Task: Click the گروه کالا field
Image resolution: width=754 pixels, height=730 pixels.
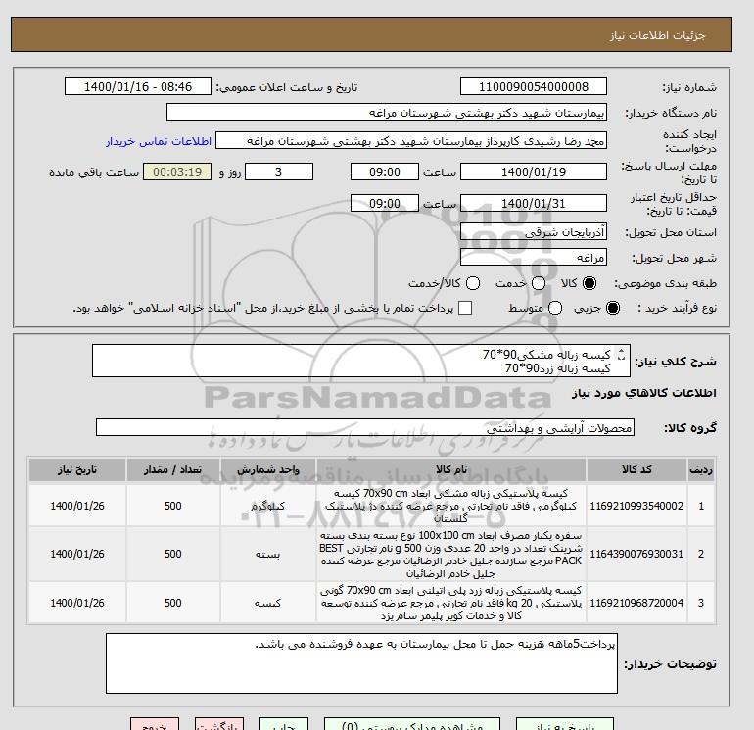Action: pos(365,428)
